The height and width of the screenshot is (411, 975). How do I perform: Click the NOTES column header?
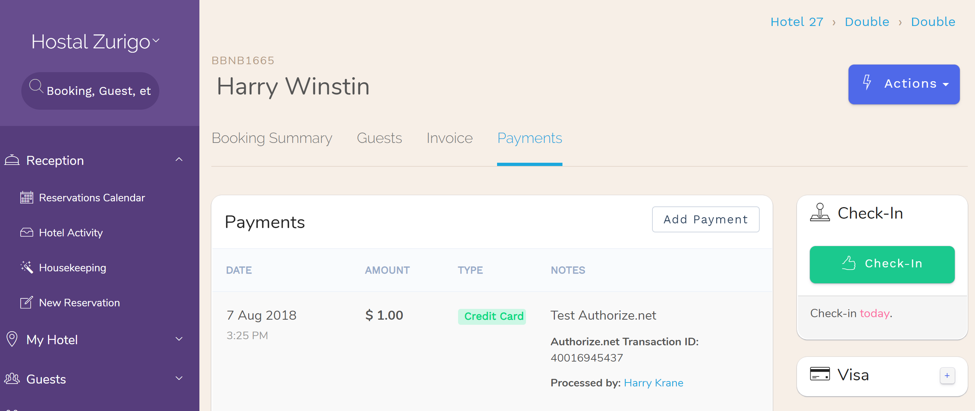click(x=568, y=270)
